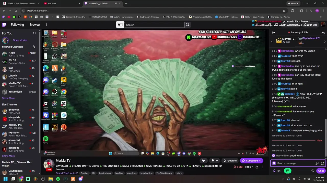Bookmark this page with star
The image size is (327, 183).
[x=284, y=11]
